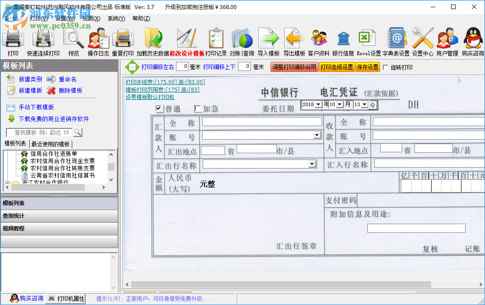Click 打印走纸设置 button
The image size is (485, 305).
(337, 67)
